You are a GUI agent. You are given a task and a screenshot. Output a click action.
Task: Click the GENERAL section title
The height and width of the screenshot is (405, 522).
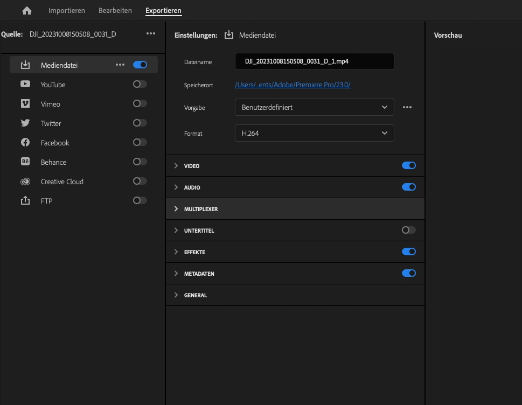pos(196,295)
